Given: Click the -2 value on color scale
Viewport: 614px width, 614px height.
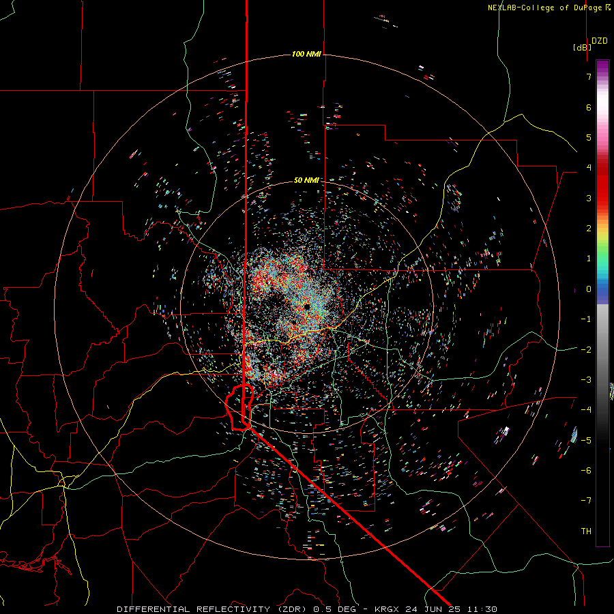Looking at the screenshot, I should [x=586, y=349].
